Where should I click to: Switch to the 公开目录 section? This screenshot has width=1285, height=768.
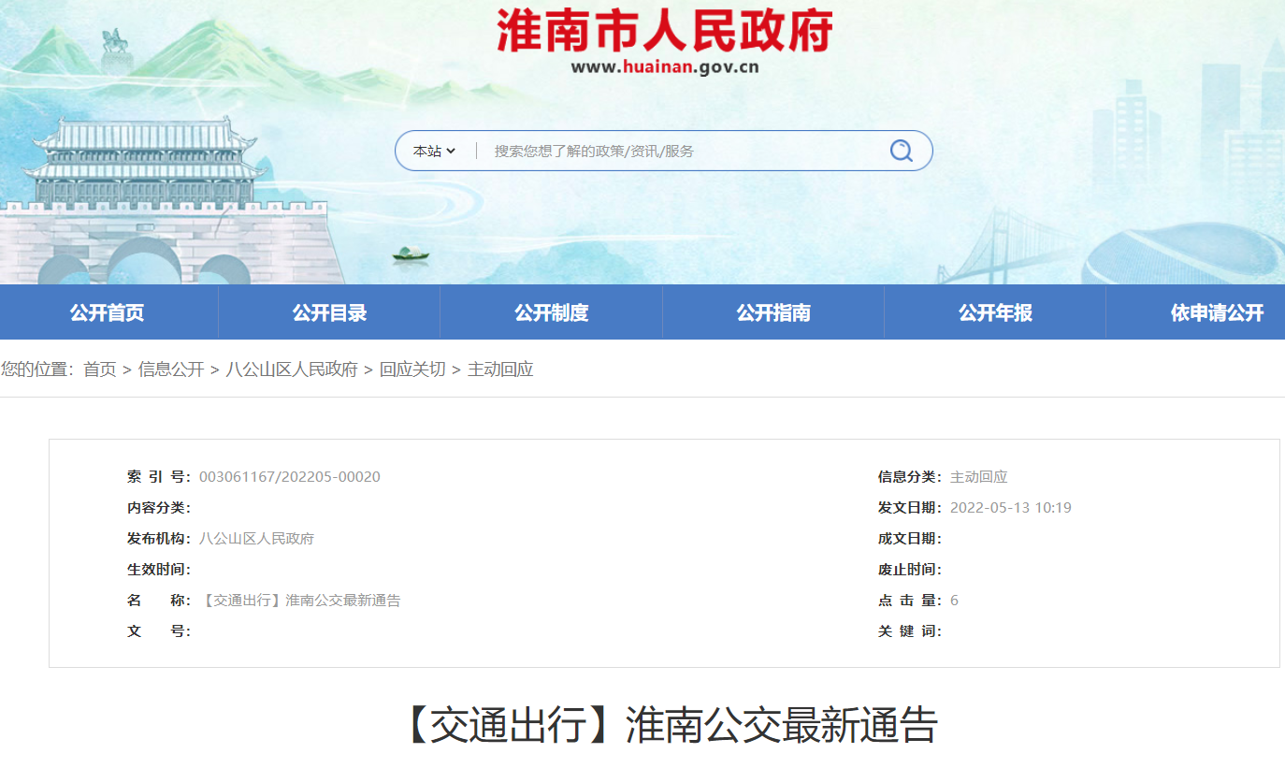[x=329, y=312]
